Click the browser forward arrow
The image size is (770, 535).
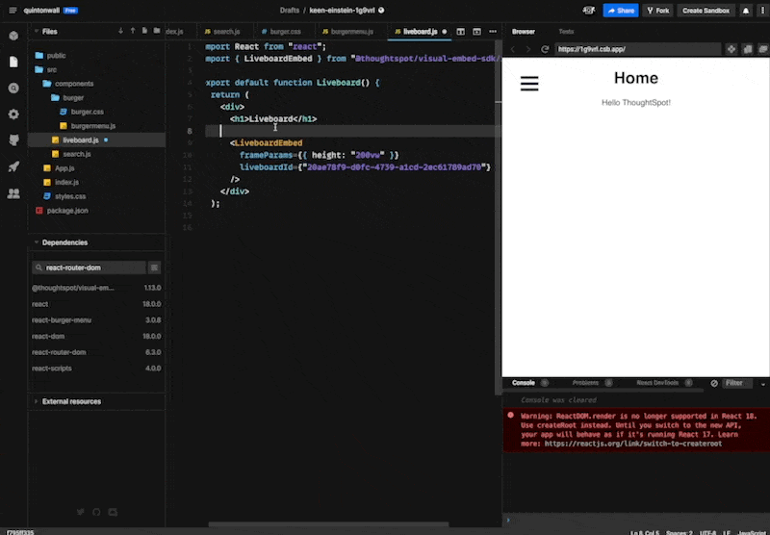[x=528, y=49]
